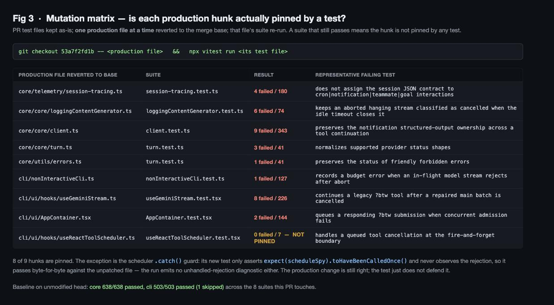
Task: Click loggingContentGenerator.test.ts suite cell
Action: pos(194,111)
